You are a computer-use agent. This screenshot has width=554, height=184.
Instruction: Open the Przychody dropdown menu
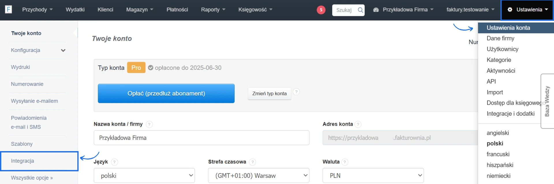38,10
